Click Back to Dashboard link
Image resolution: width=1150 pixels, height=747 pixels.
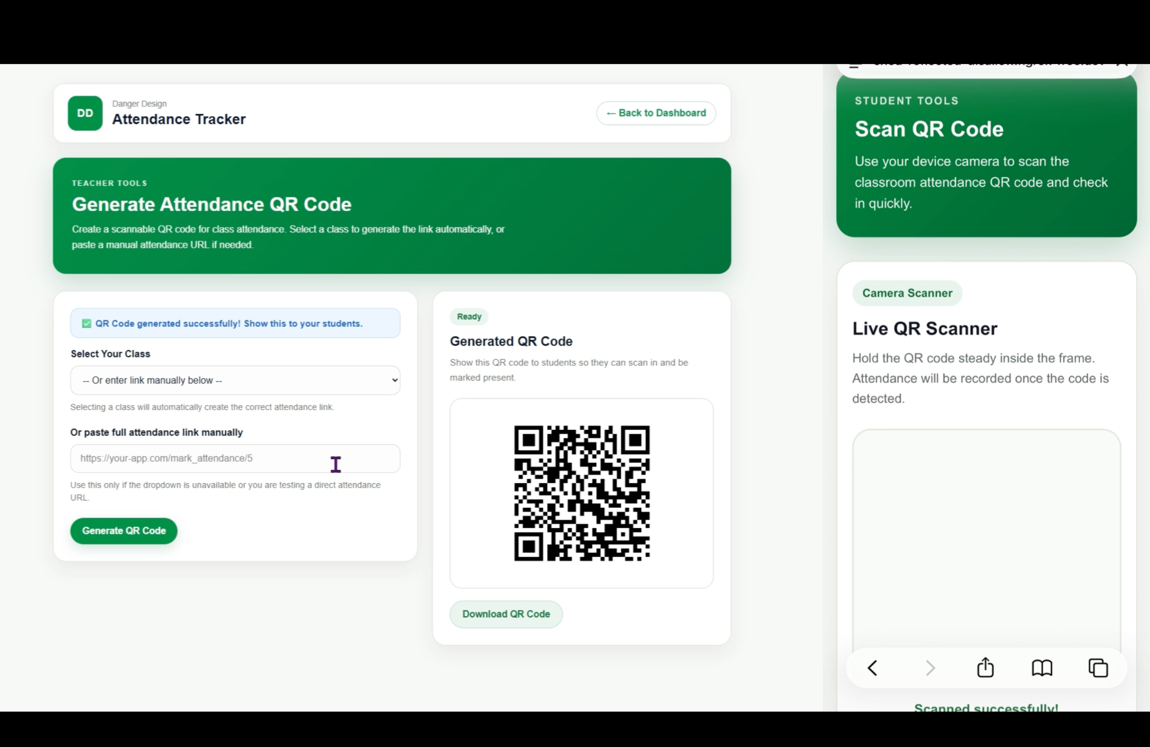[x=656, y=113]
